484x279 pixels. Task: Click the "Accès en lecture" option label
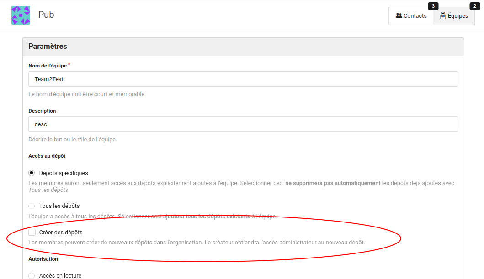click(x=60, y=276)
